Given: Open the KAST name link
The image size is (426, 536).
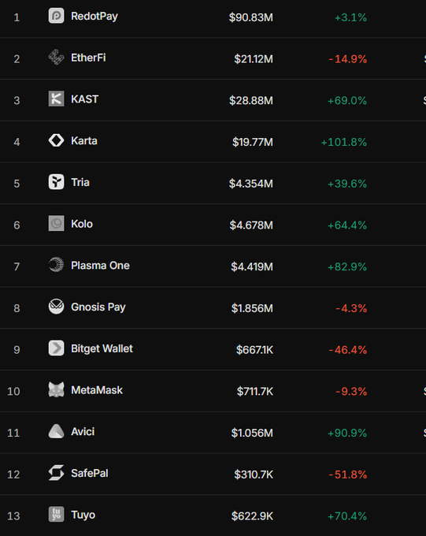Looking at the screenshot, I should [x=85, y=99].
